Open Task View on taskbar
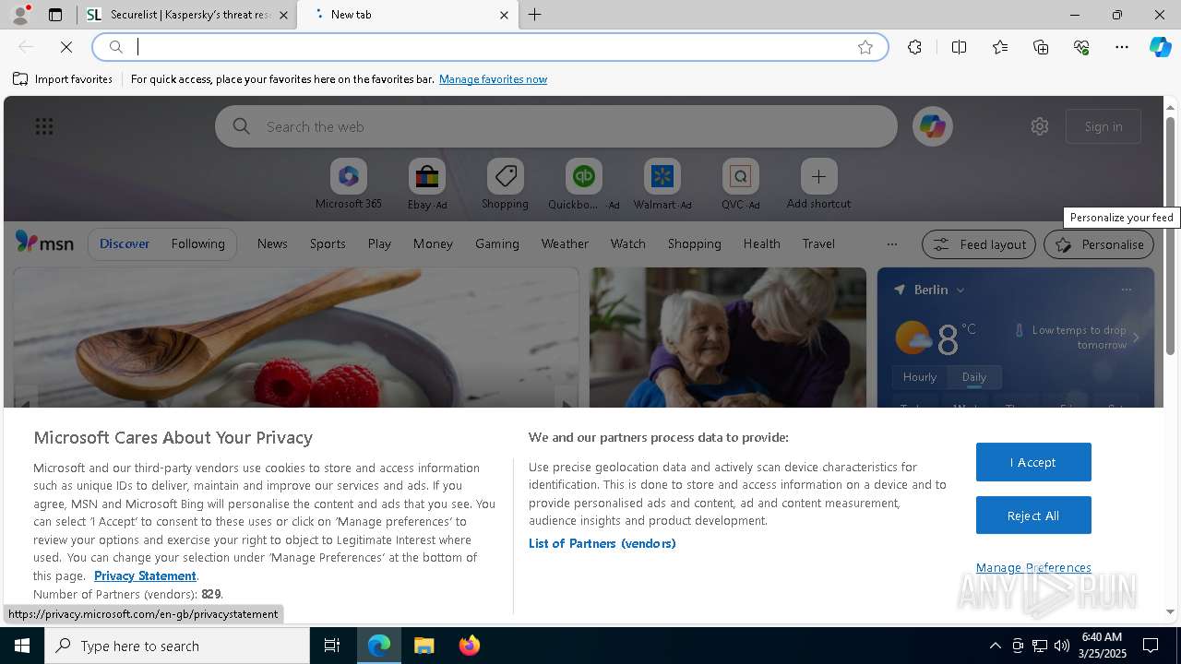 (332, 646)
